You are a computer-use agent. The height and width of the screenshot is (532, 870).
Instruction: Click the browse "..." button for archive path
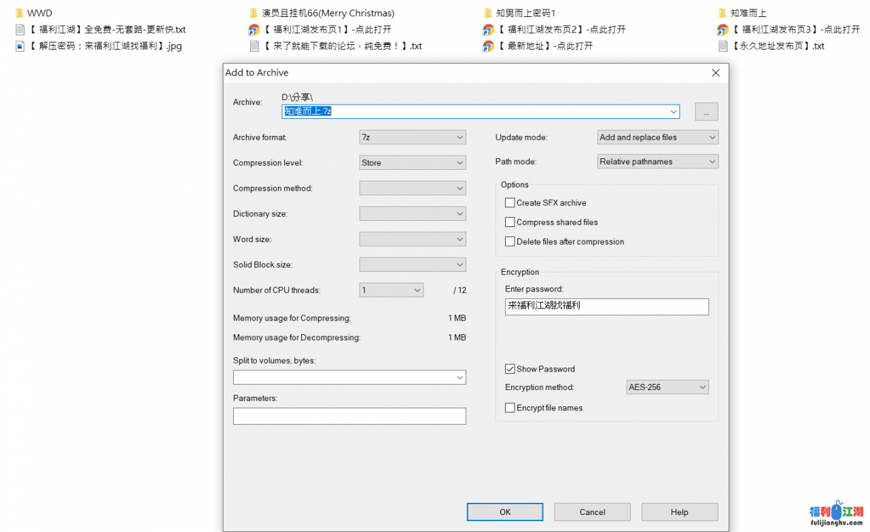[706, 112]
